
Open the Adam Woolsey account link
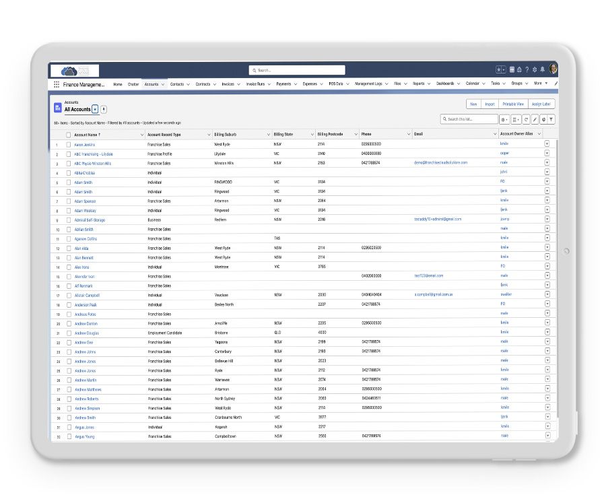pyautogui.click(x=85, y=211)
